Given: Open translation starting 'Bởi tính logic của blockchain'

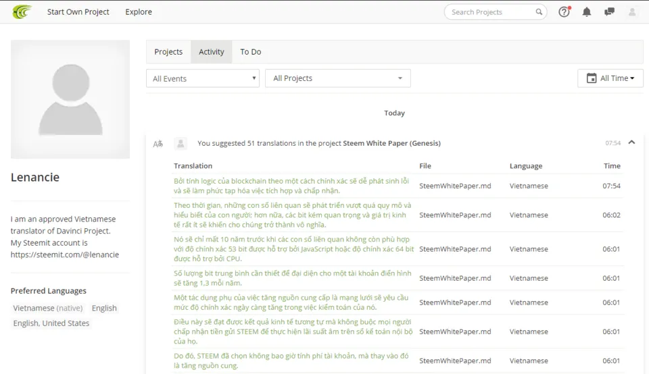Looking at the screenshot, I should tap(291, 186).
